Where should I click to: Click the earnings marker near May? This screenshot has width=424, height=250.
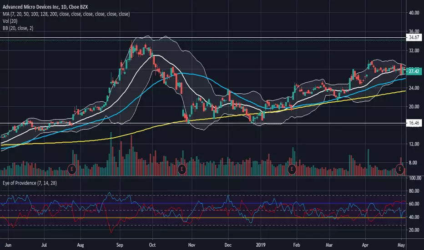pos(400,170)
